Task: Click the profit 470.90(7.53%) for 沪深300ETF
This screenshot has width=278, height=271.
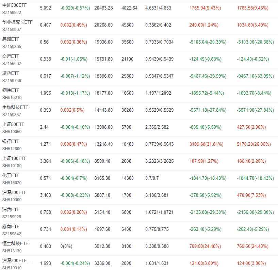Action: click(251, 195)
